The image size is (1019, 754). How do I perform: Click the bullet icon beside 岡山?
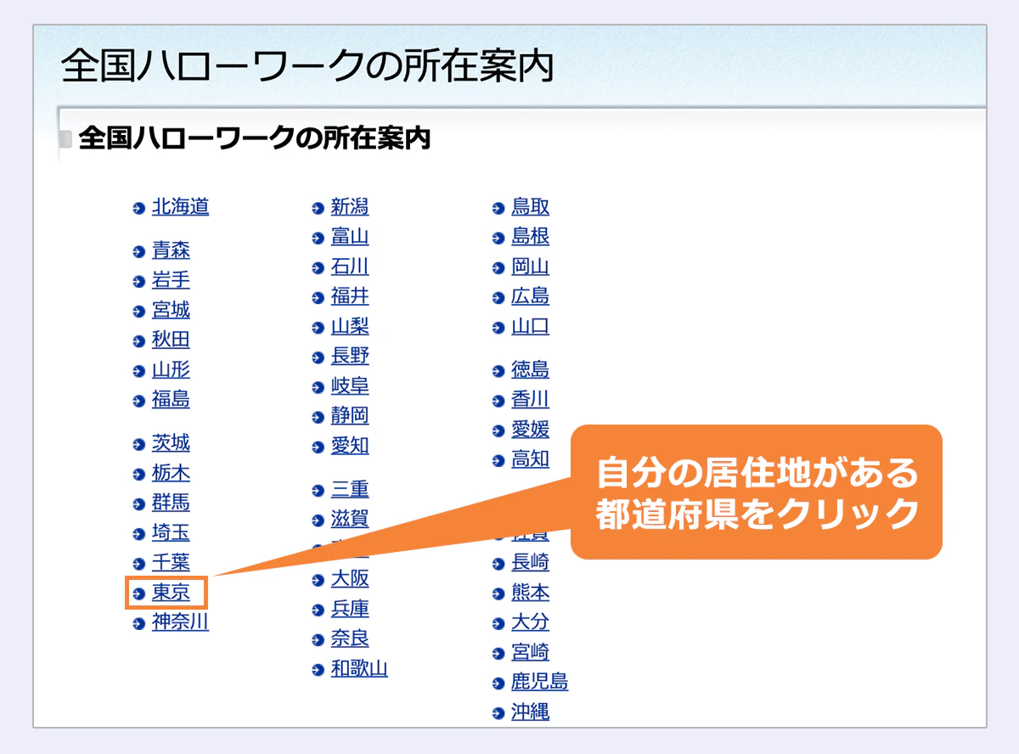[x=498, y=268]
